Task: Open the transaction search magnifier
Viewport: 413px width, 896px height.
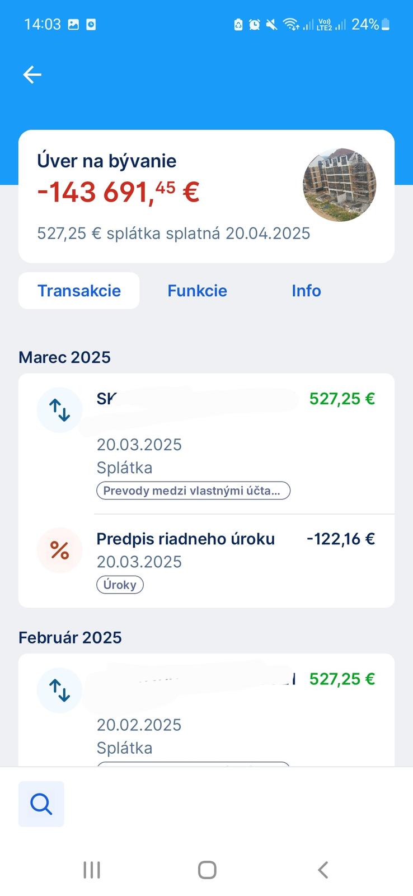Action: tap(41, 804)
